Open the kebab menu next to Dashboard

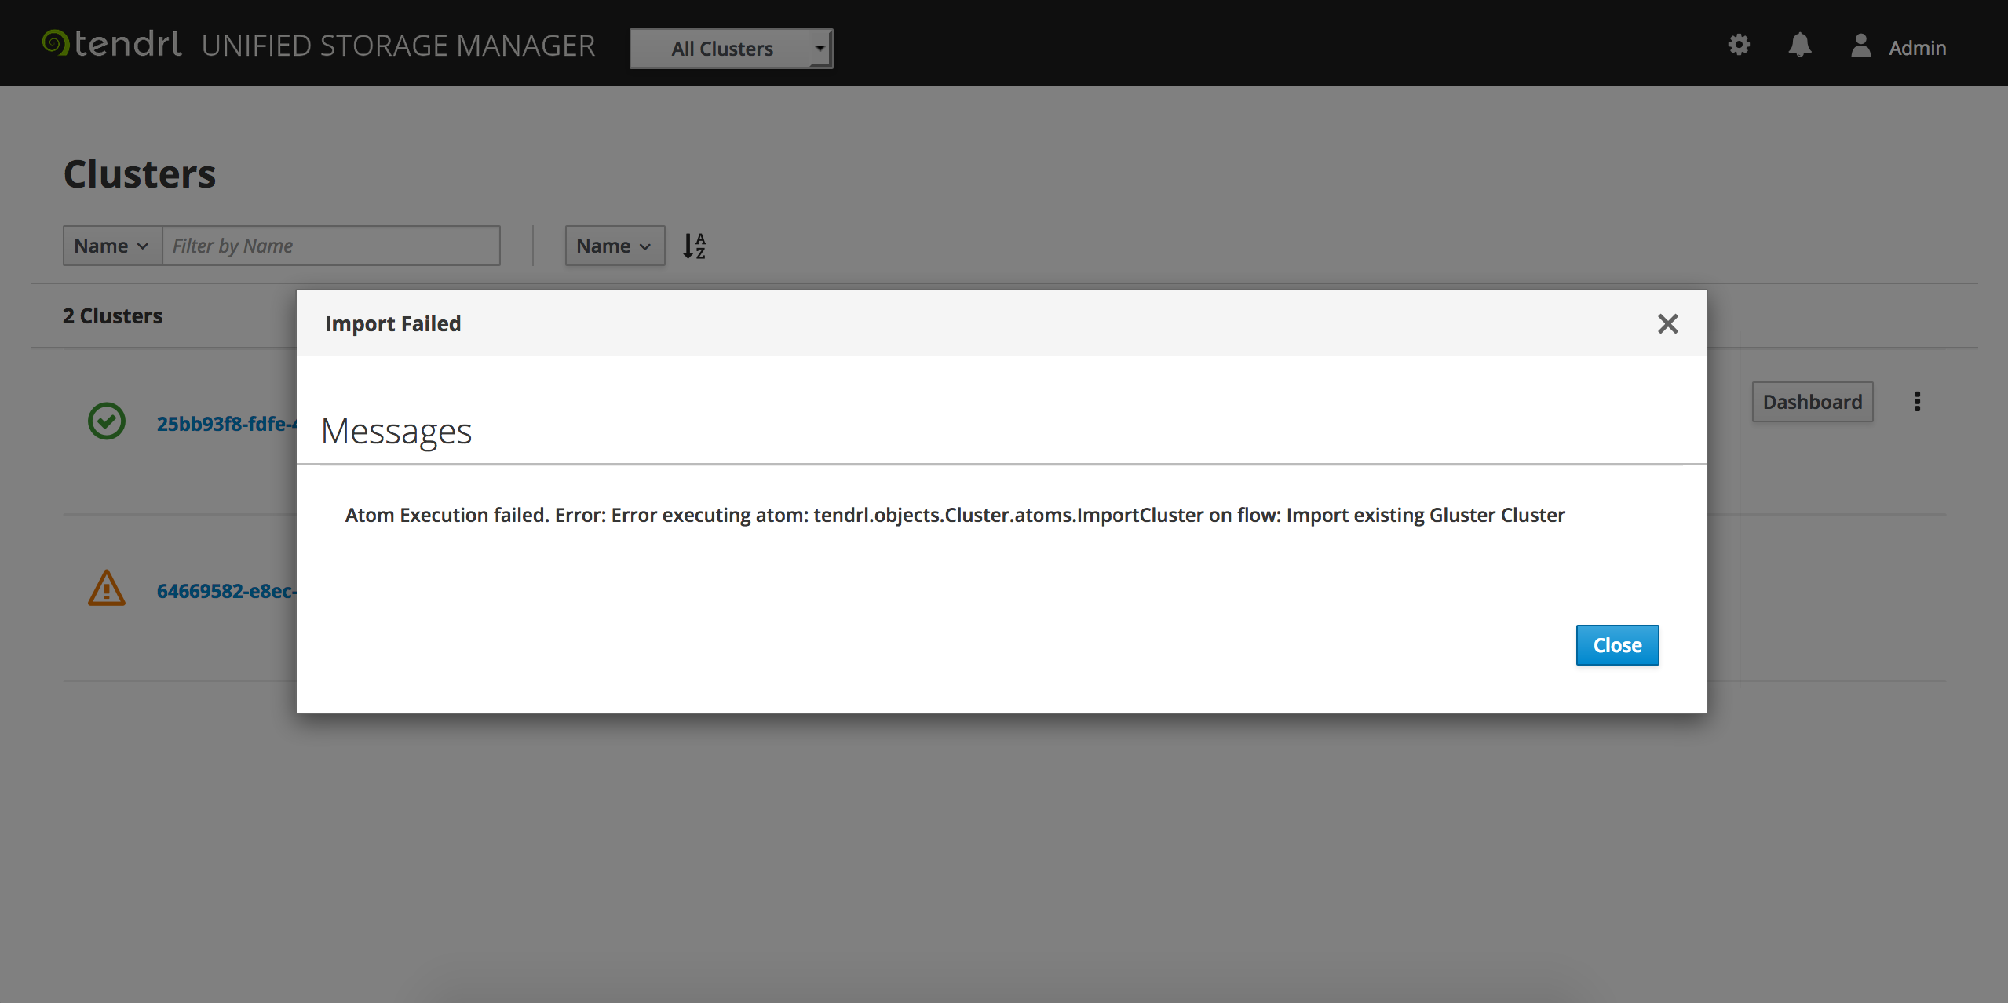pos(1917,402)
